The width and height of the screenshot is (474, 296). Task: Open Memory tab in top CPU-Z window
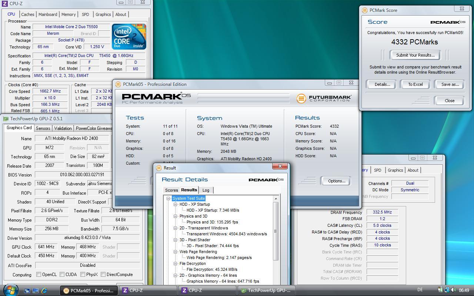click(x=69, y=14)
